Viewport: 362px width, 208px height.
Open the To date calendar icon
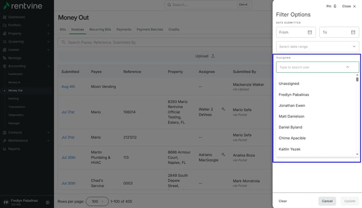click(x=353, y=32)
